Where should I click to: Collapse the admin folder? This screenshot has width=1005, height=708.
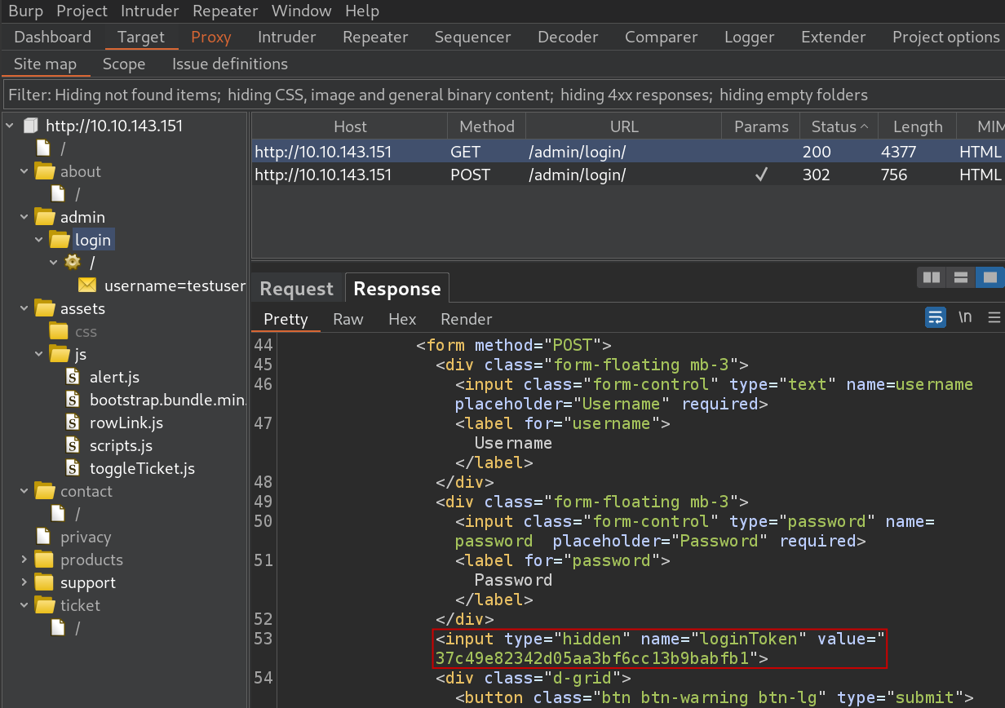point(24,217)
